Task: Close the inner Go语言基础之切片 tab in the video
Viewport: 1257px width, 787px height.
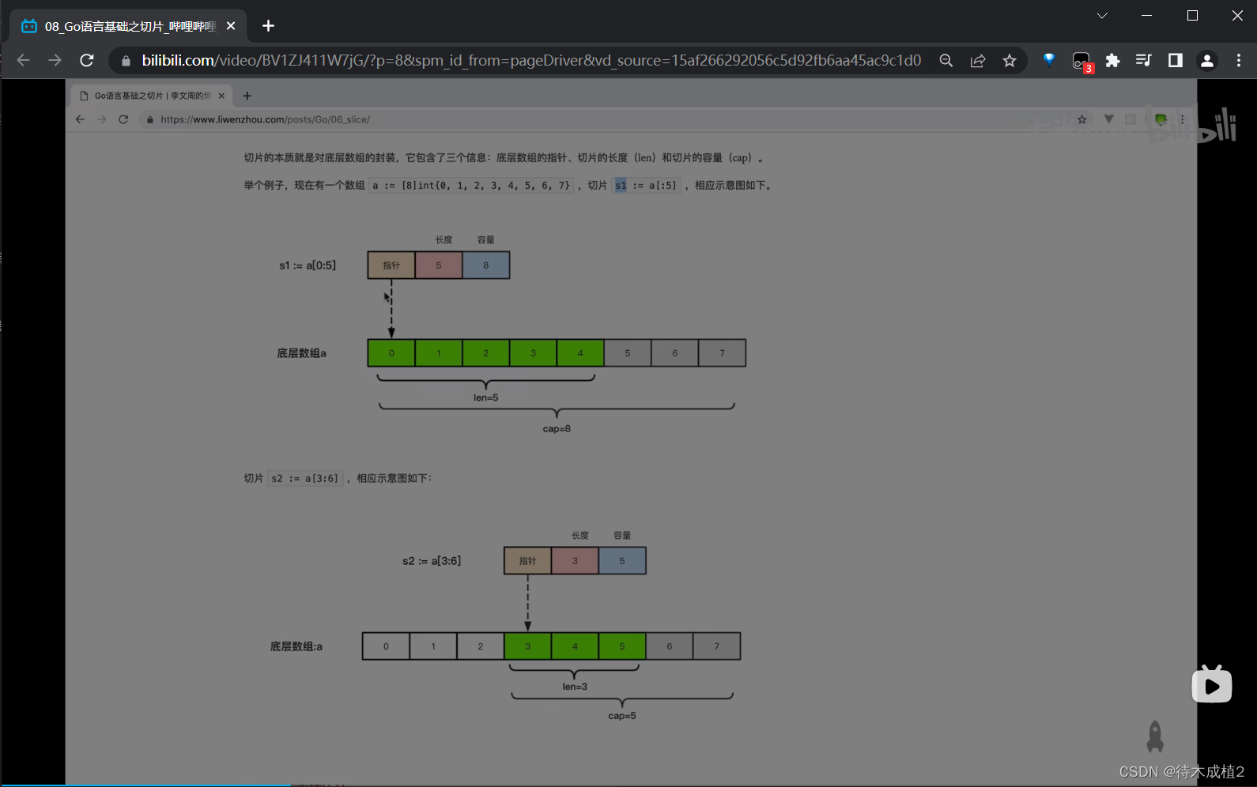Action: coord(221,96)
